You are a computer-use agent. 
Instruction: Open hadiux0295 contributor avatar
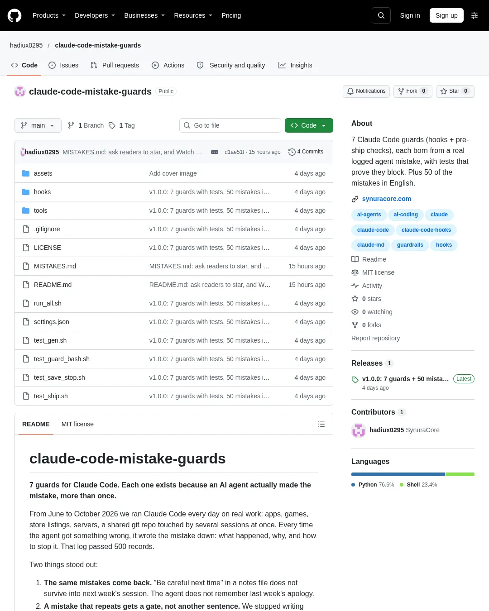[359, 430]
